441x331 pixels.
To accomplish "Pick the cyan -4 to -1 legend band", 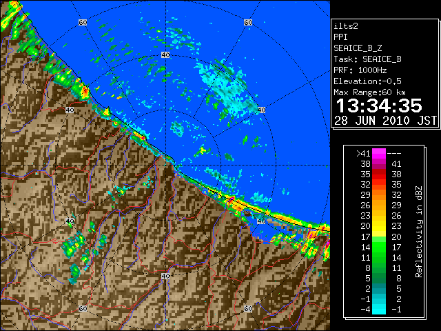I will tap(379, 309).
